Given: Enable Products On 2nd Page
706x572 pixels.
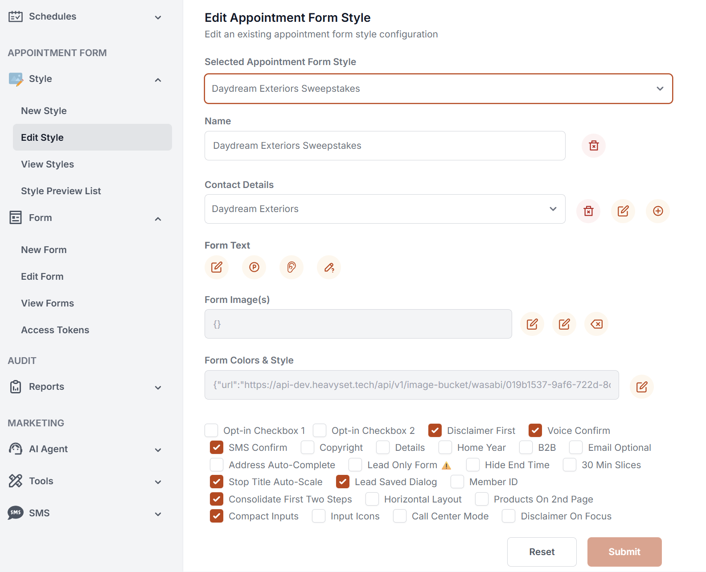Looking at the screenshot, I should coord(482,499).
